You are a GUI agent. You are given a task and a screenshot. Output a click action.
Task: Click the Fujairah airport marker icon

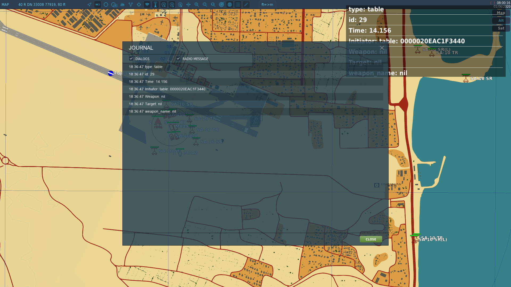pyautogui.click(x=111, y=73)
